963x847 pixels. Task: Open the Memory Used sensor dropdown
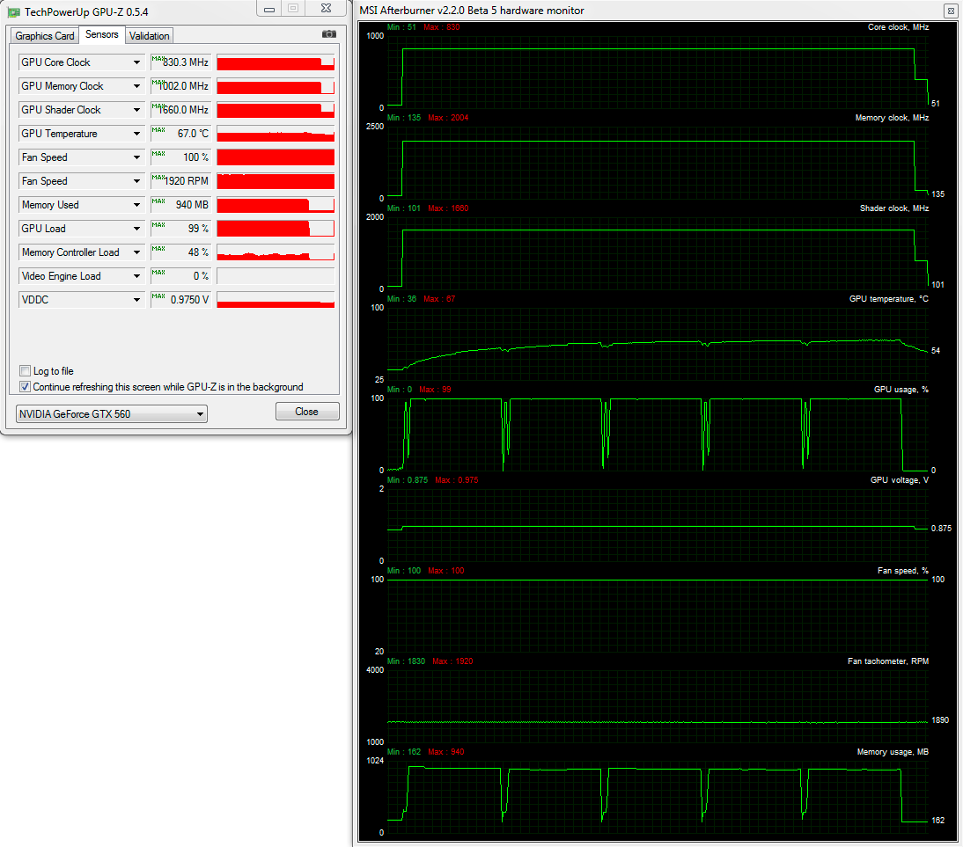point(137,205)
